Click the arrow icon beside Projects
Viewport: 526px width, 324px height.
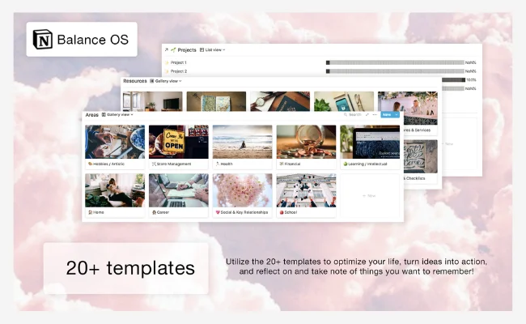(167, 49)
